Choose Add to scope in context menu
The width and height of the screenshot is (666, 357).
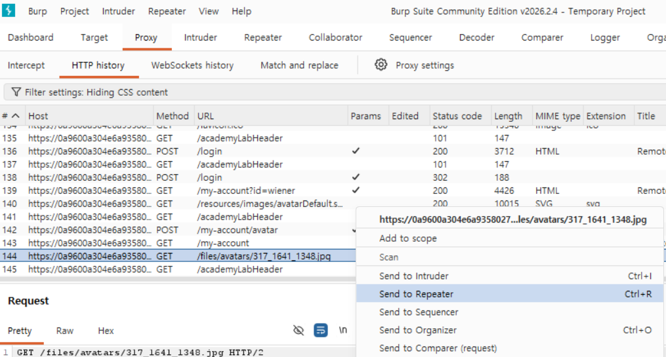(509, 238)
